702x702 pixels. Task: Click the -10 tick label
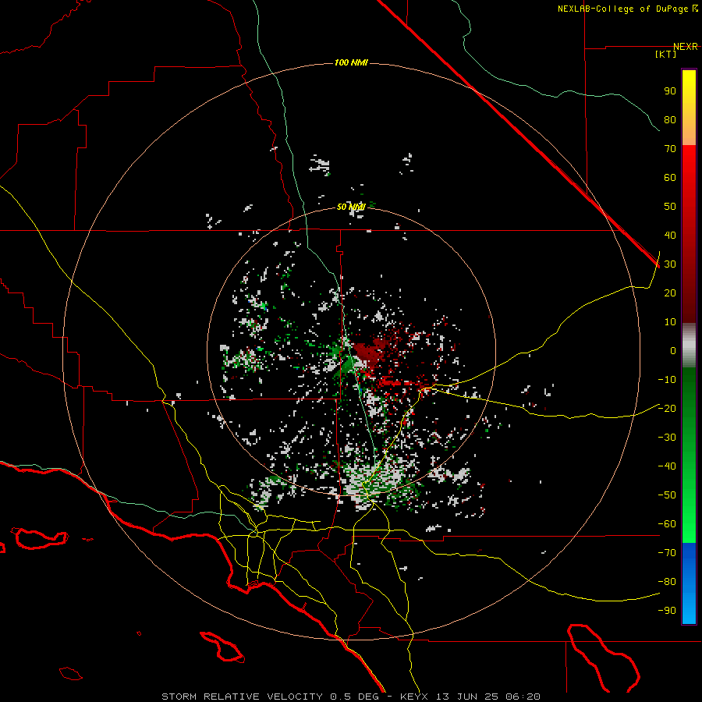pyautogui.click(x=667, y=380)
